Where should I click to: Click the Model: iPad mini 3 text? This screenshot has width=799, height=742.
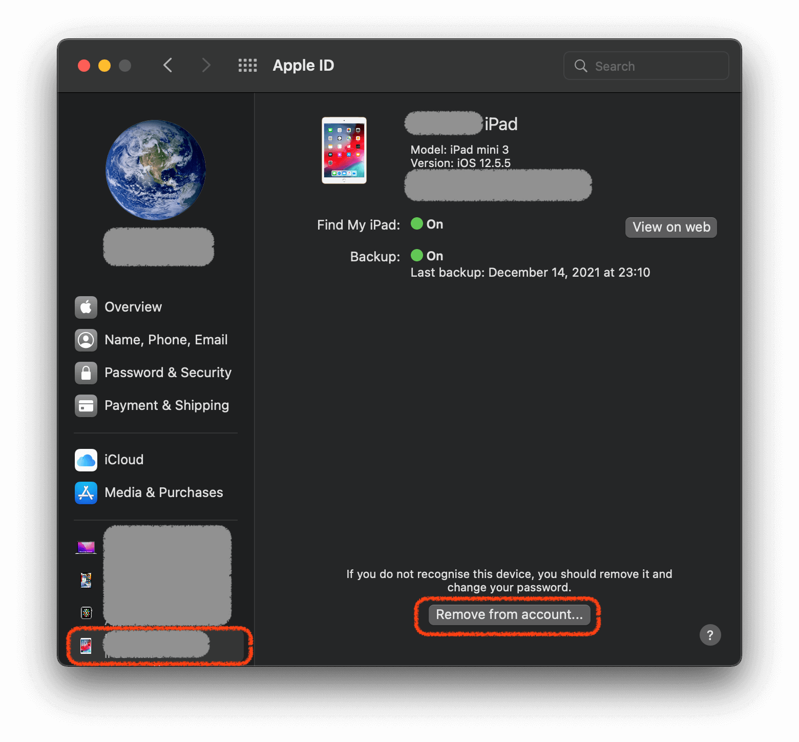(x=459, y=150)
